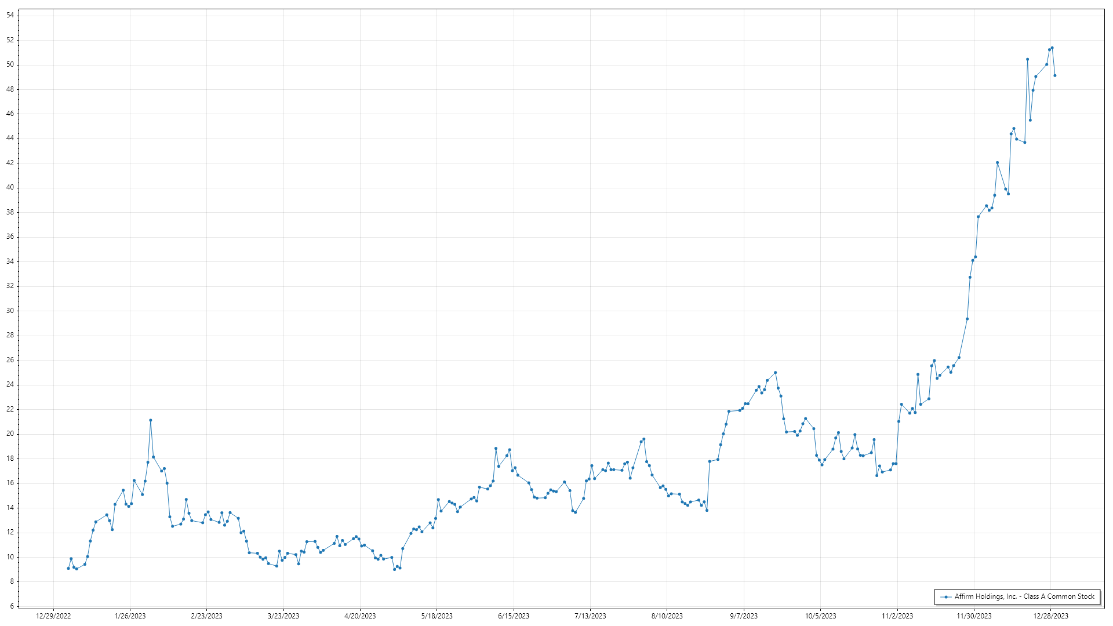The width and height of the screenshot is (1113, 626).
Task: Click the highest data point near 51
Action: (x=1052, y=48)
